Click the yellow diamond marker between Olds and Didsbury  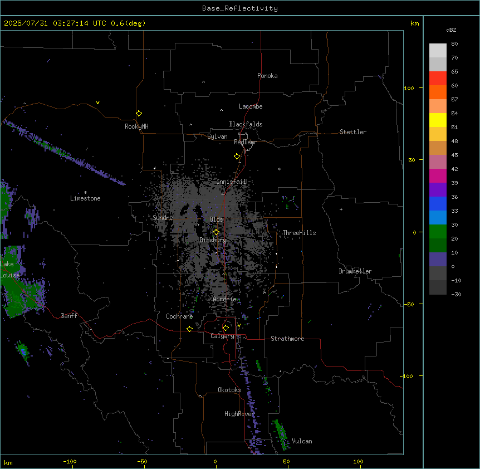pos(217,232)
